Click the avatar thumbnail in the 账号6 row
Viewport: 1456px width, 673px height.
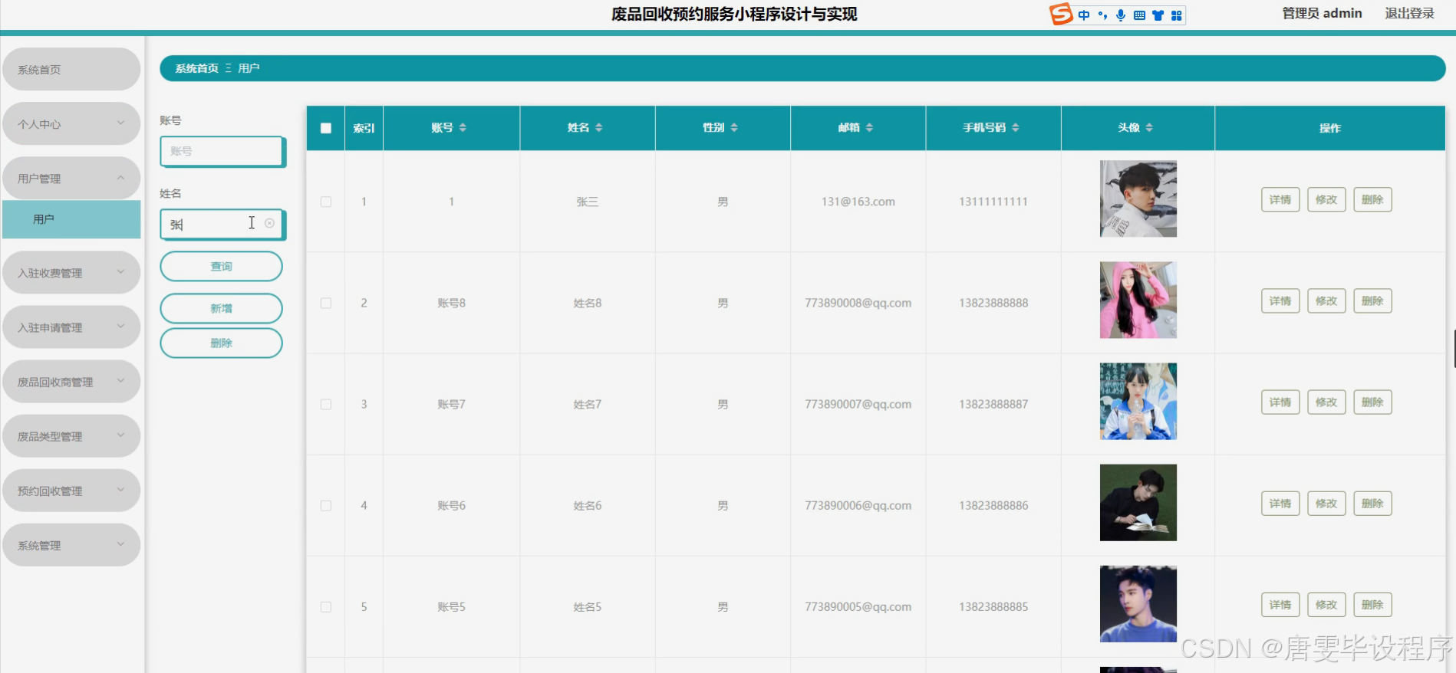(1138, 502)
